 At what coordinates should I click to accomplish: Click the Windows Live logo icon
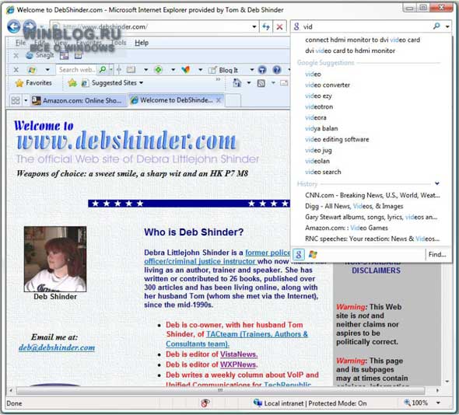(32, 70)
